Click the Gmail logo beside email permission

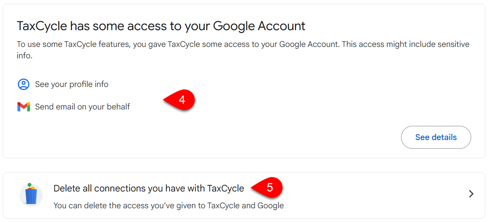pyautogui.click(x=23, y=107)
